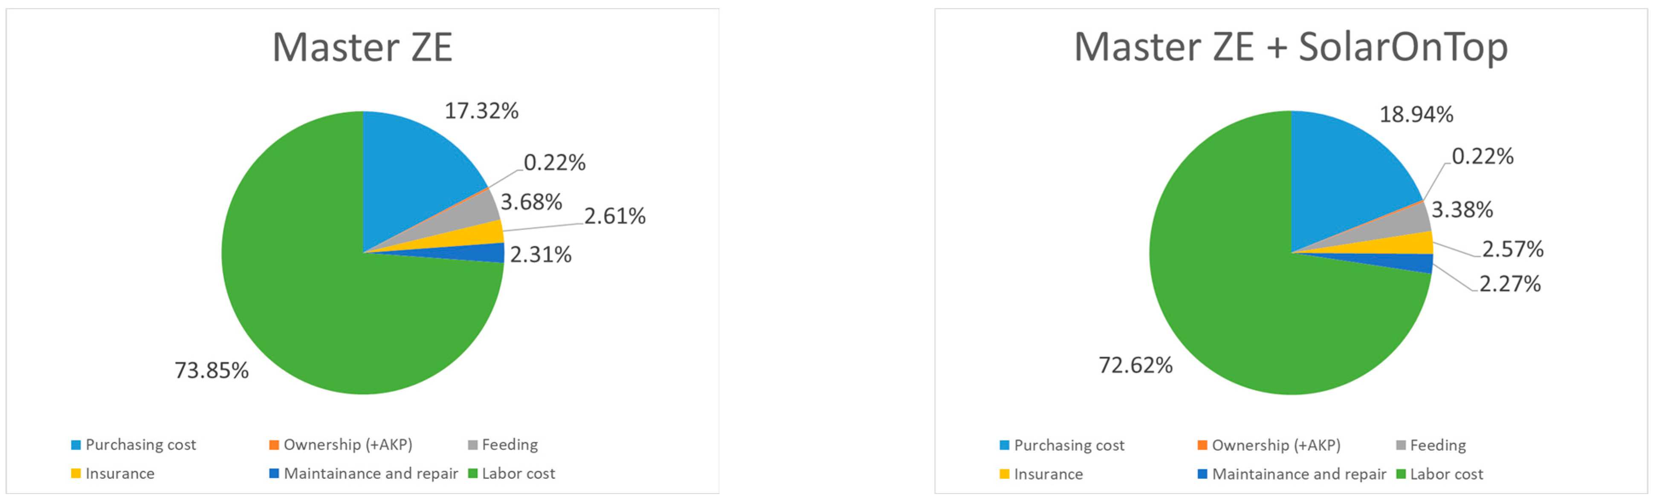Click the 3.68% Feeding data label

point(531,203)
